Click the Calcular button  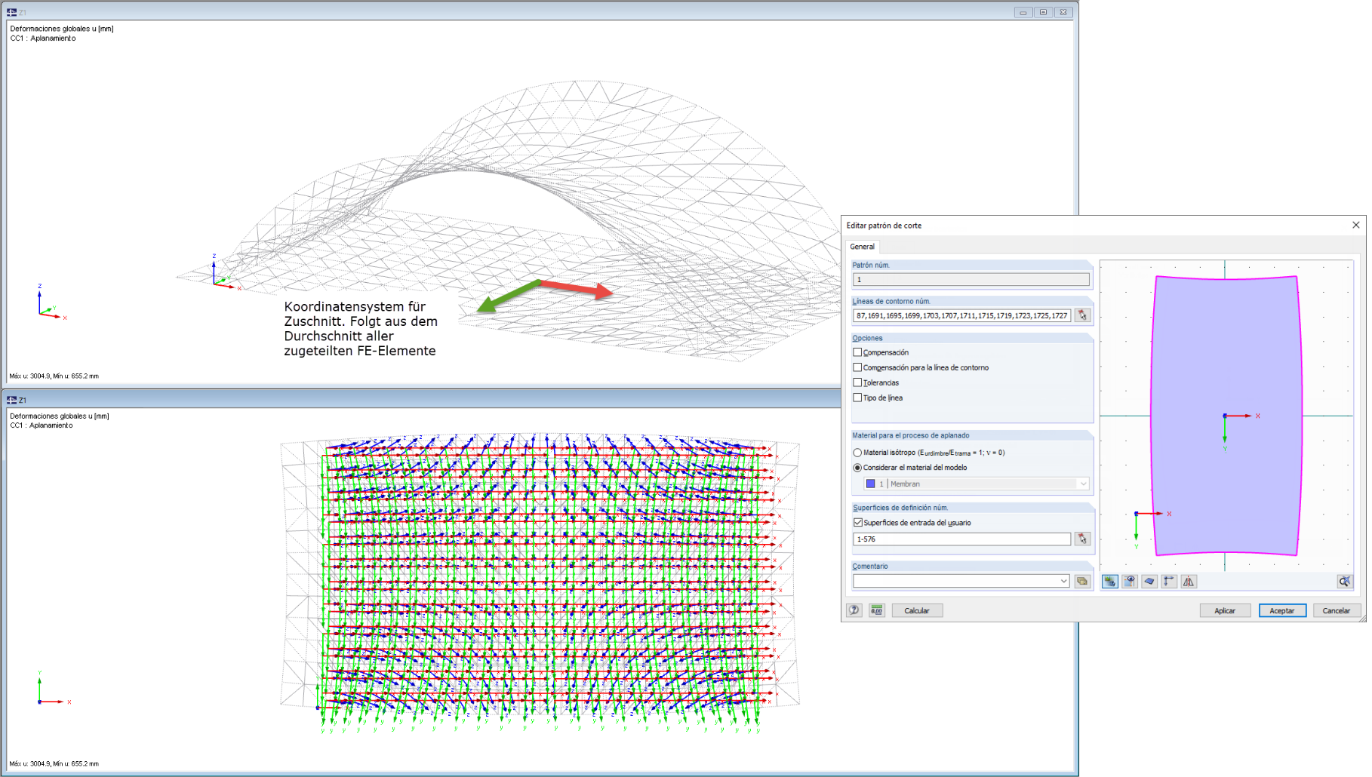917,610
